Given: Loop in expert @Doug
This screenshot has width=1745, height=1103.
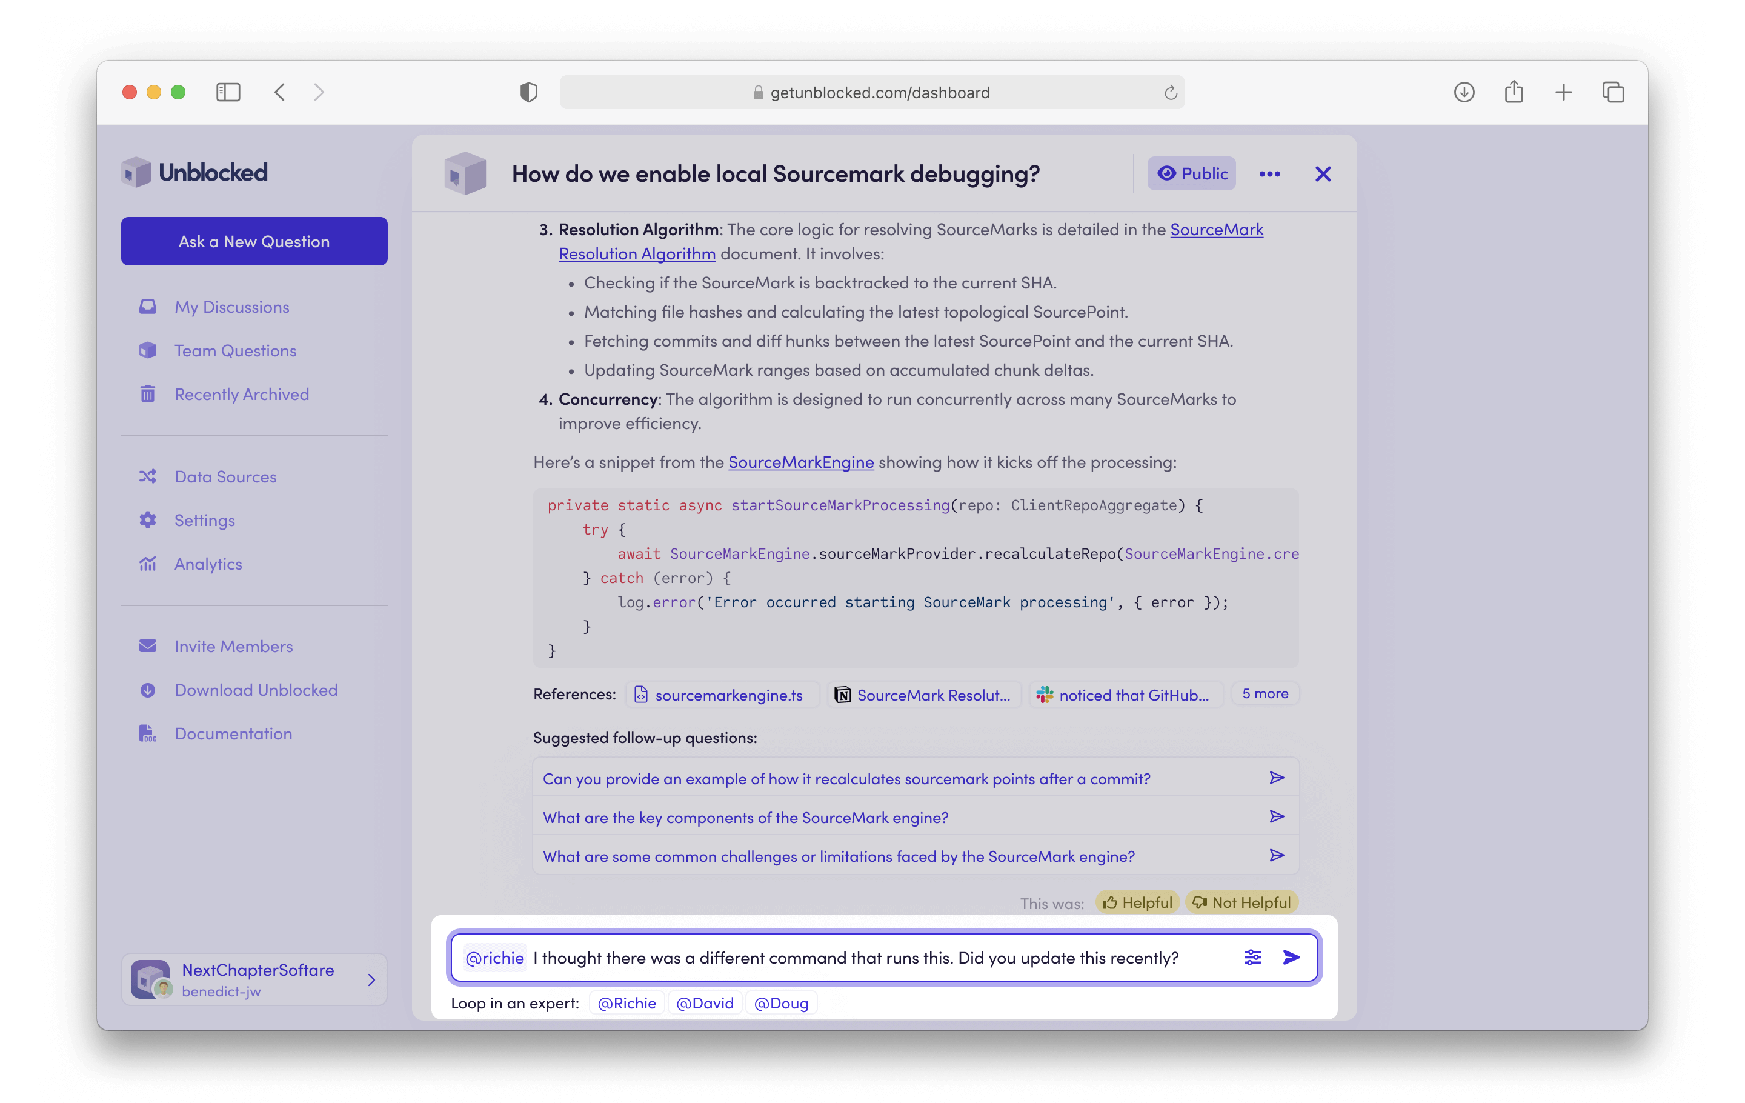Looking at the screenshot, I should [x=781, y=1003].
